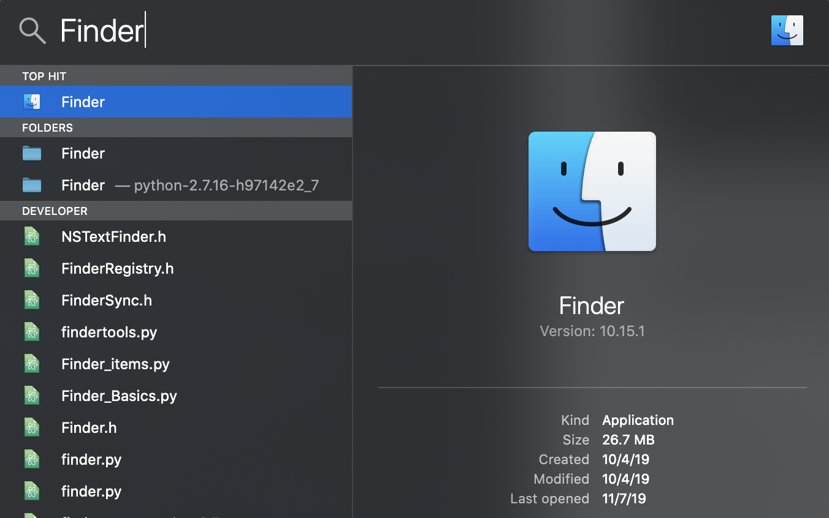Select the Finder application Top Hit result
This screenshot has width=829, height=518.
(176, 102)
